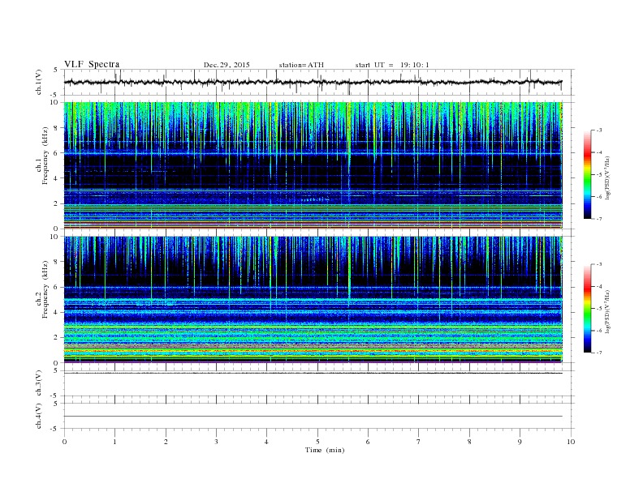Click the ch.2 spectrogram color bar
The width and height of the screenshot is (643, 496).
[587, 309]
